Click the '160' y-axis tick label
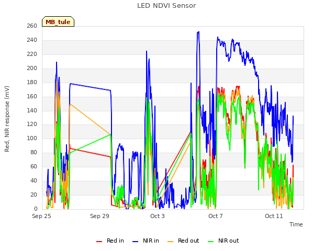 (32, 96)
